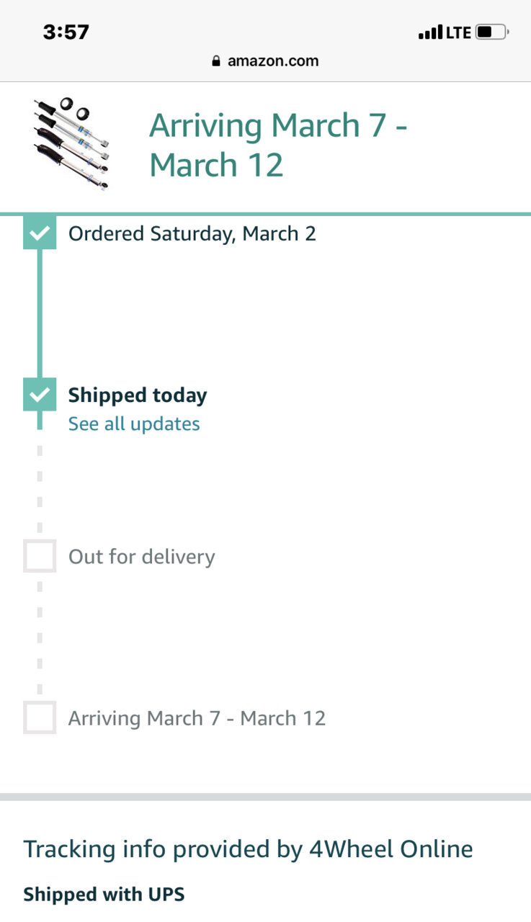Select the Arriving March 7 empty checkbox
The height and width of the screenshot is (922, 531).
click(x=40, y=717)
